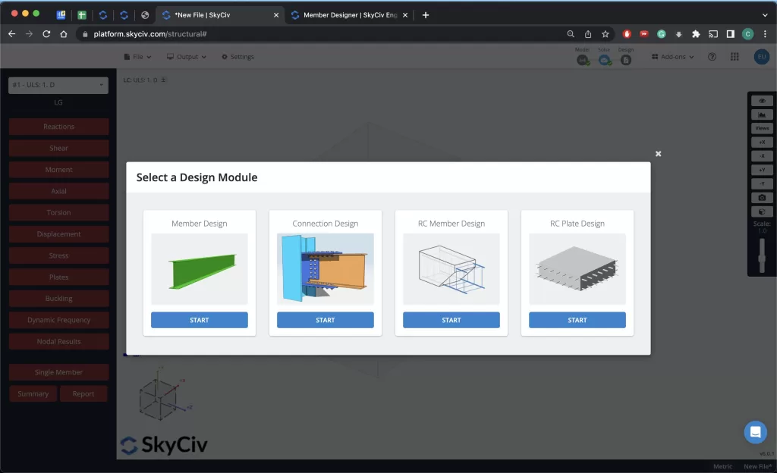The height and width of the screenshot is (473, 777).
Task: Set view to -X direction
Action: pos(762,156)
